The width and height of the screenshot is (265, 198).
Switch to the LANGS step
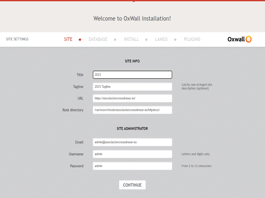[x=161, y=39]
